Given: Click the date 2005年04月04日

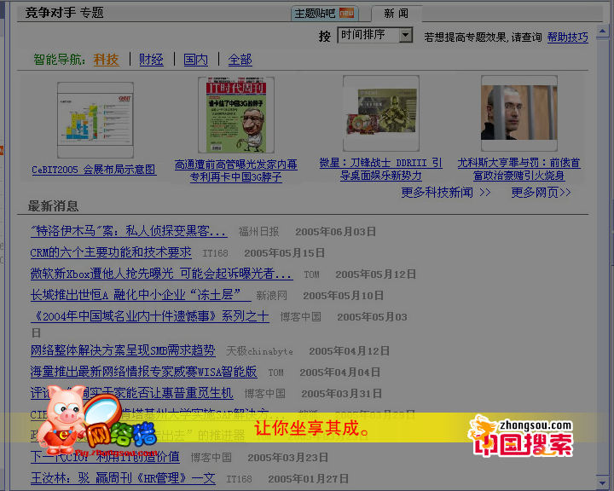Looking at the screenshot, I should tap(340, 373).
